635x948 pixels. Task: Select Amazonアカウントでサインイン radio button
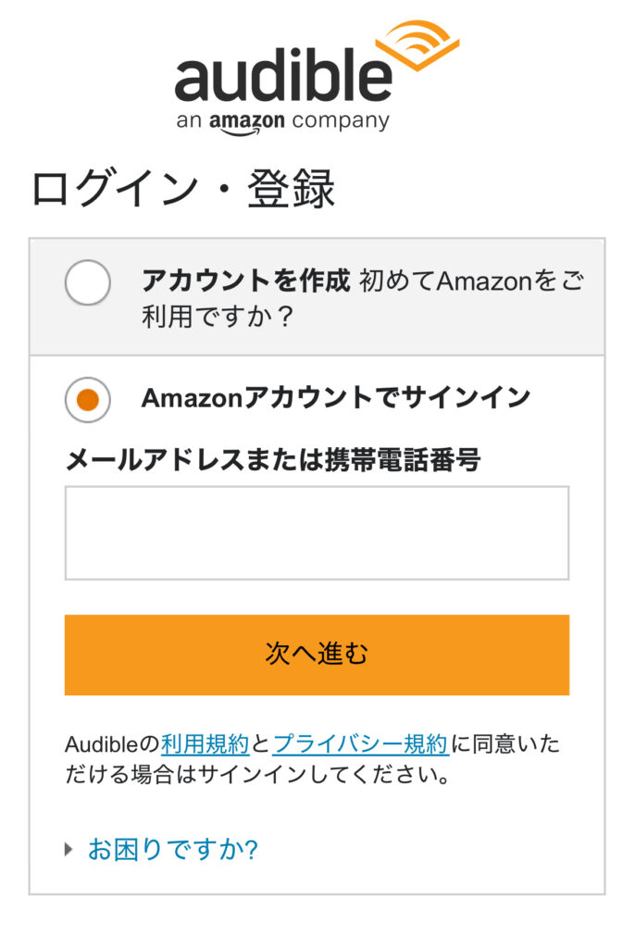pyautogui.click(x=88, y=400)
